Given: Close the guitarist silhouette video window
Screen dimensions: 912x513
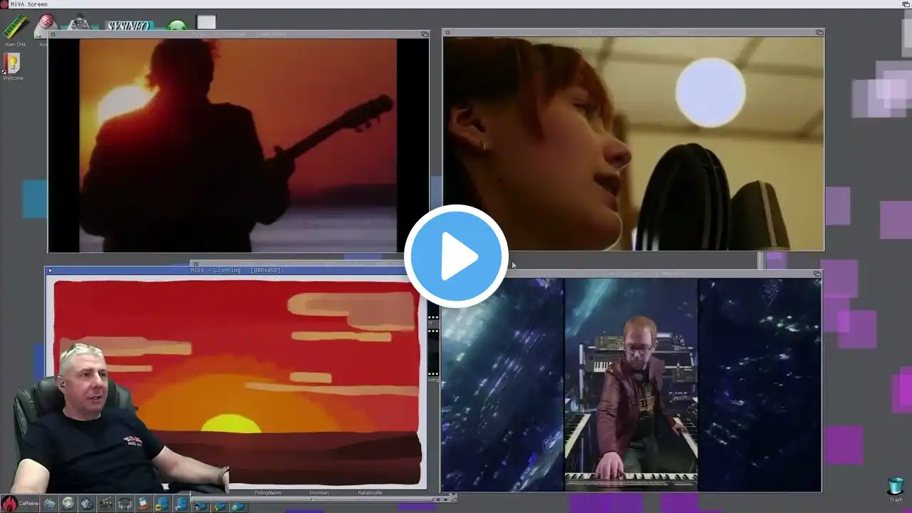Looking at the screenshot, I should click(x=53, y=34).
